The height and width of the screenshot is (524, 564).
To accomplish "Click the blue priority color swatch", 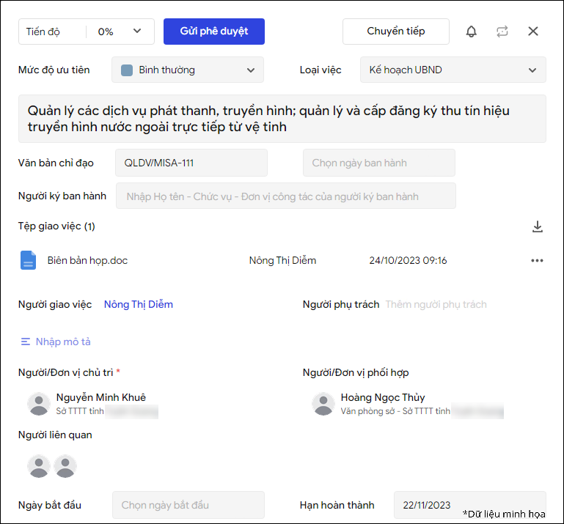I will click(127, 70).
